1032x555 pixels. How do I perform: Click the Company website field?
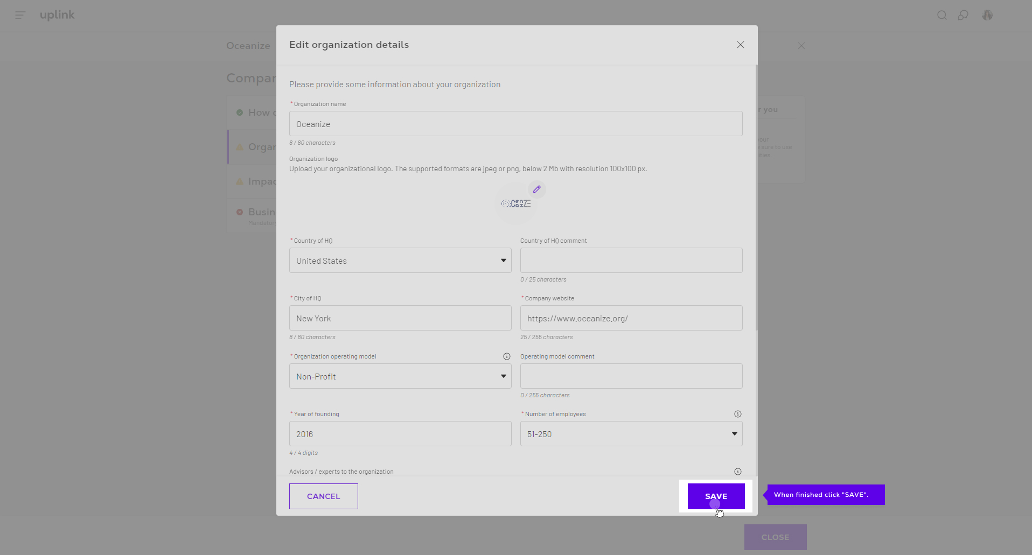[x=631, y=318]
